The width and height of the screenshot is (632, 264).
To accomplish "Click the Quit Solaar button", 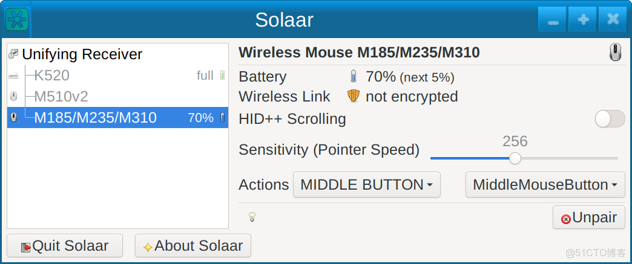I will [64, 246].
